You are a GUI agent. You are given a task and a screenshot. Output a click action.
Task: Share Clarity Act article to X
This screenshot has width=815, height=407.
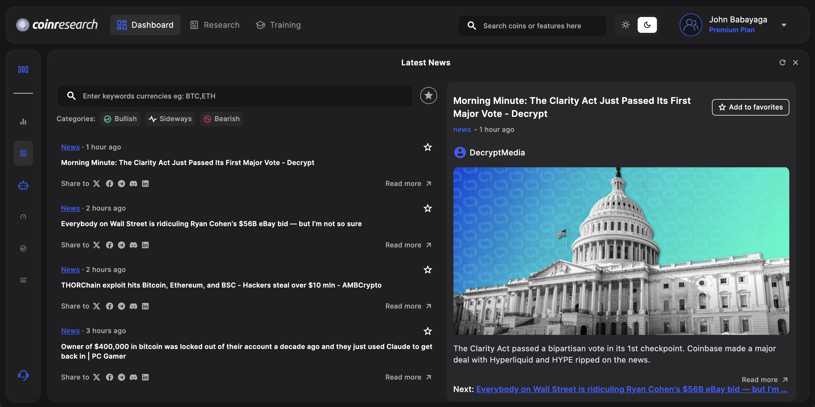(96, 183)
